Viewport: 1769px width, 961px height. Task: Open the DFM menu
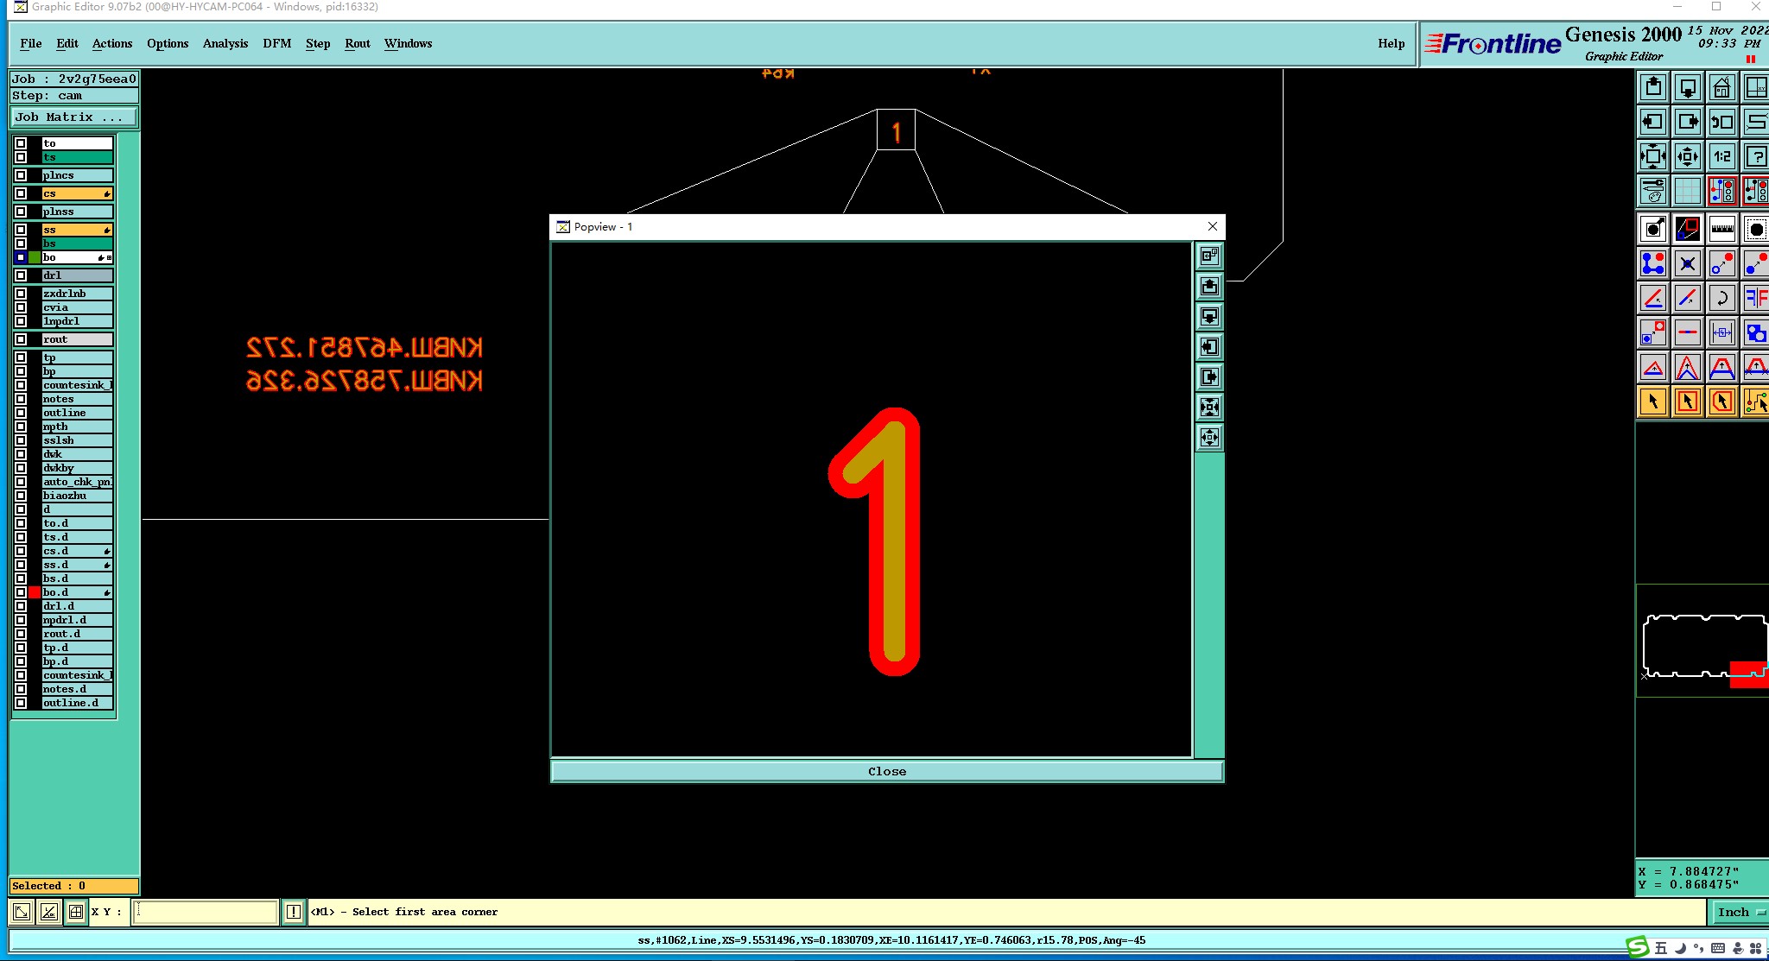pyautogui.click(x=276, y=43)
